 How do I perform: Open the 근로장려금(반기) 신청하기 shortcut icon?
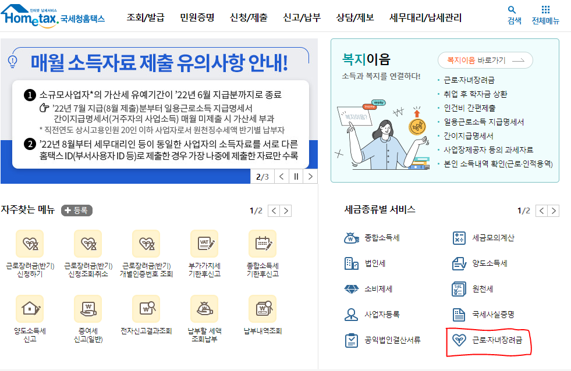[29, 243]
